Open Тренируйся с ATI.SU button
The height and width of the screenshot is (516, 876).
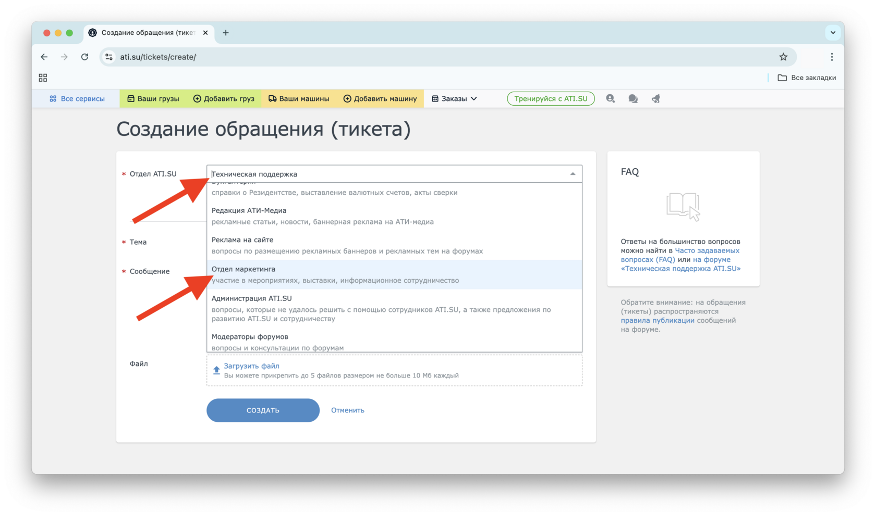coord(551,98)
